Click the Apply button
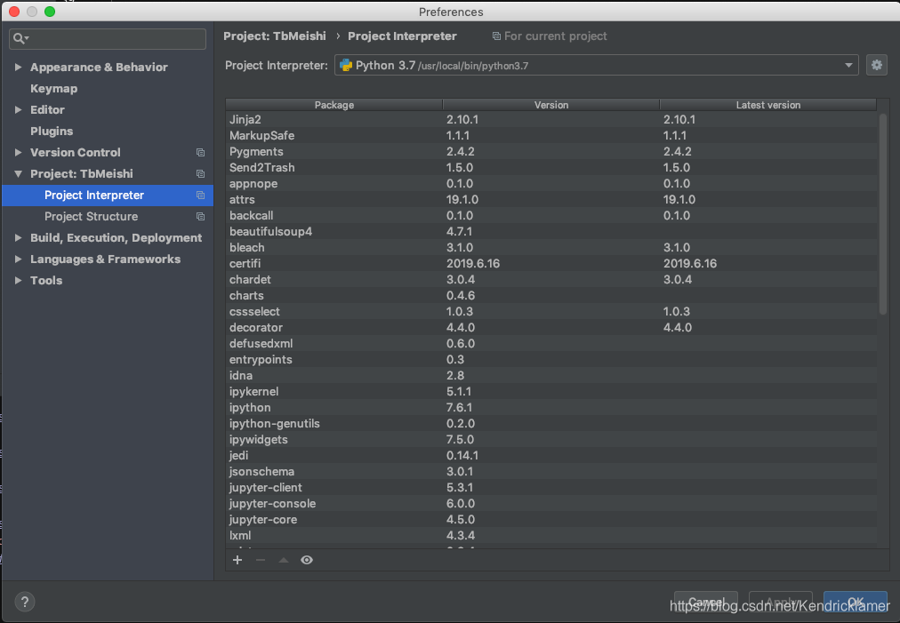 click(780, 602)
